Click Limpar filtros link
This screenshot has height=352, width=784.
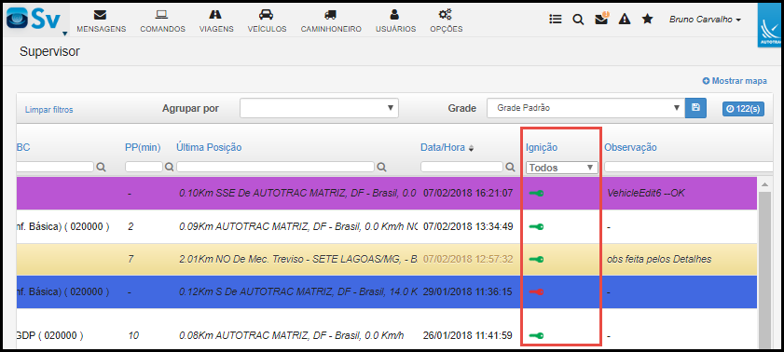click(49, 110)
